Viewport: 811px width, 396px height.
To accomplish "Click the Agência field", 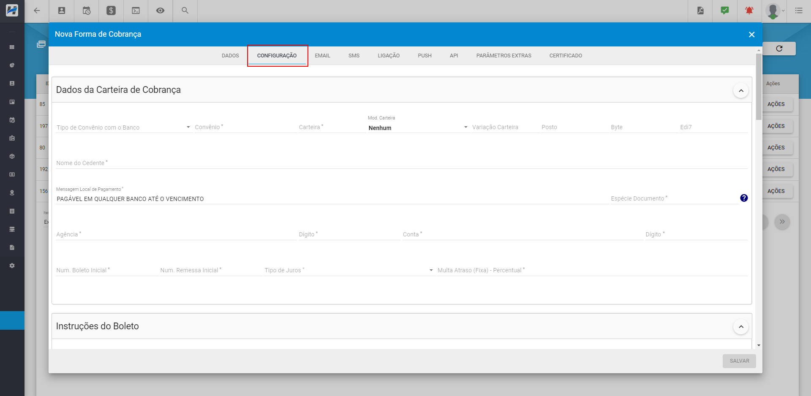I will (x=176, y=234).
